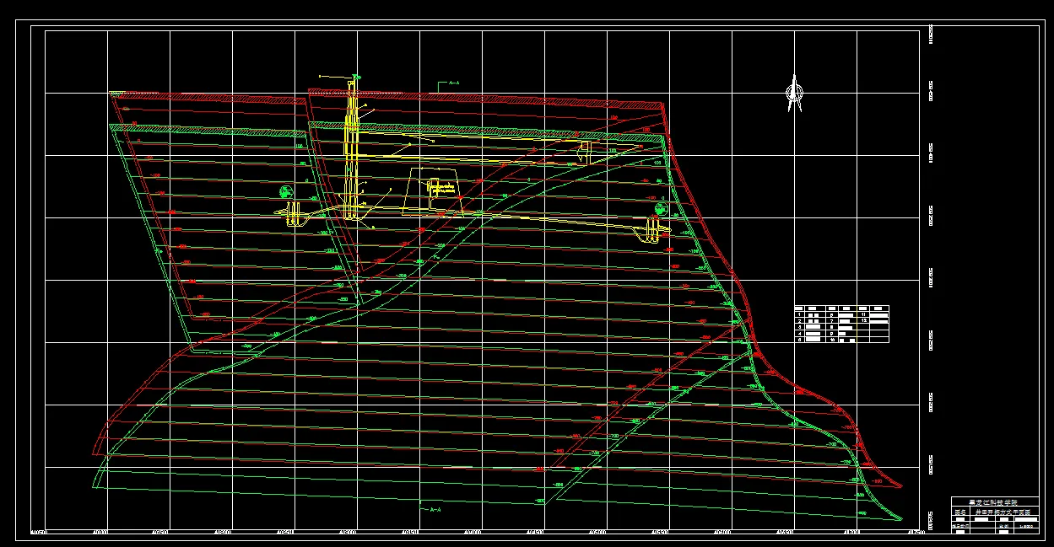
Task: Select the yellow shaft symbol on the left roadway end
Action: (x=294, y=214)
